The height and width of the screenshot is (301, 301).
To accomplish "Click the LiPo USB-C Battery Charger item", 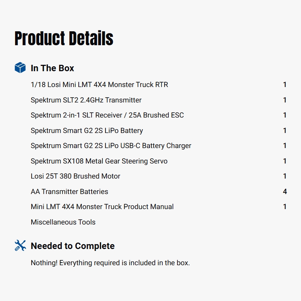I will pos(111,146).
